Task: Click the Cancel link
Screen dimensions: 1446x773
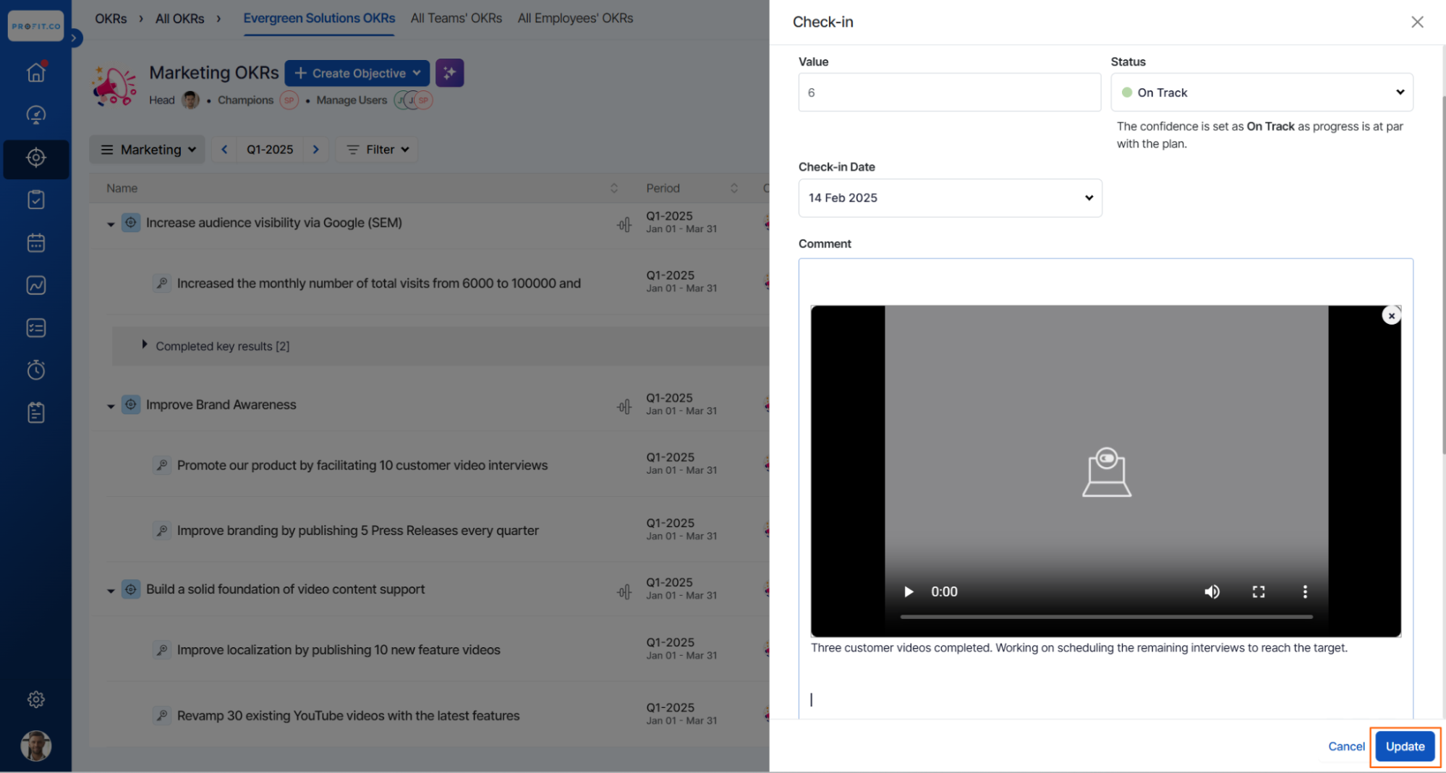Action: click(x=1345, y=746)
